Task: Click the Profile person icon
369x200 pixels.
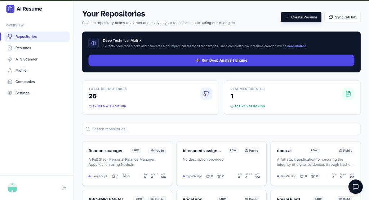Action: click(x=10, y=71)
